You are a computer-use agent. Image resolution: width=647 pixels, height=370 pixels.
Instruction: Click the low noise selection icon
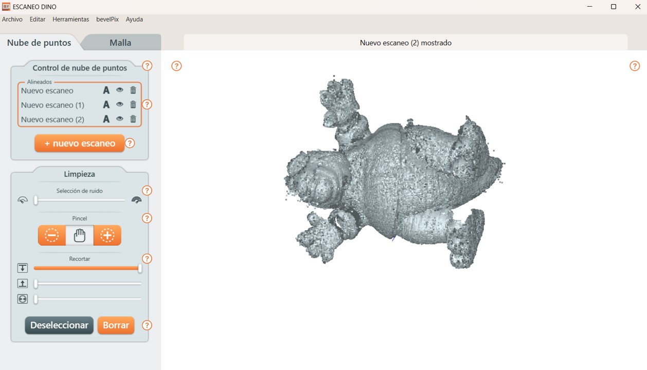(23, 200)
